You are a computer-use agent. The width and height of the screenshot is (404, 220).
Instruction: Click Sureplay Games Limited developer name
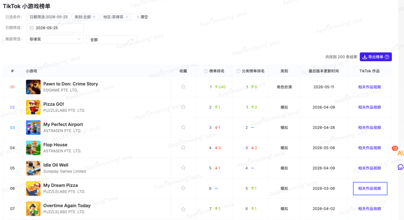[65, 171]
